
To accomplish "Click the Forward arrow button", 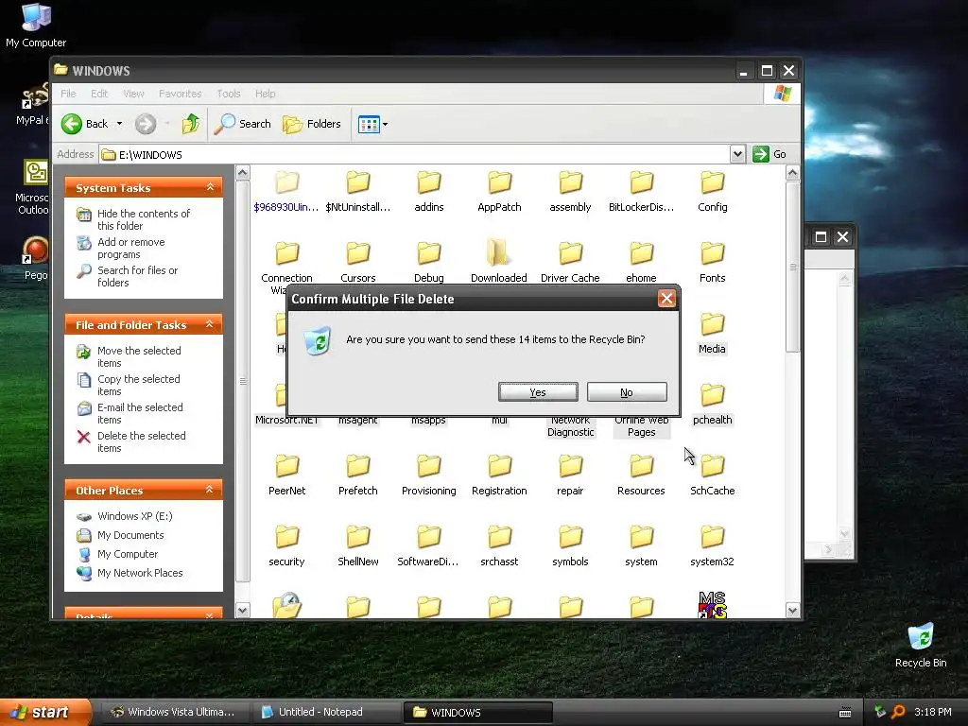I will pos(146,124).
